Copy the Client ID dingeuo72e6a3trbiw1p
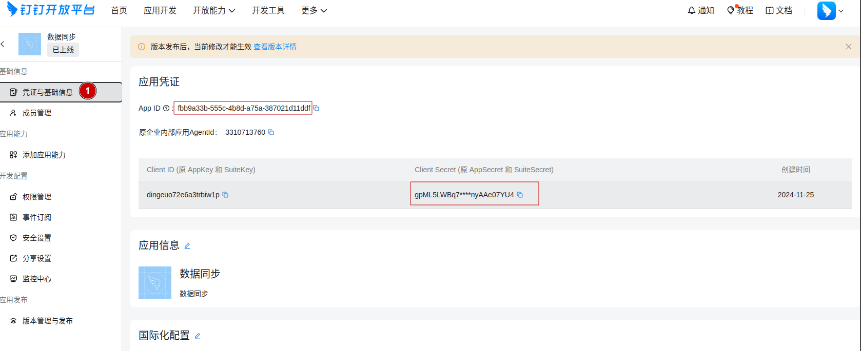This screenshot has width=861, height=351. [x=225, y=195]
